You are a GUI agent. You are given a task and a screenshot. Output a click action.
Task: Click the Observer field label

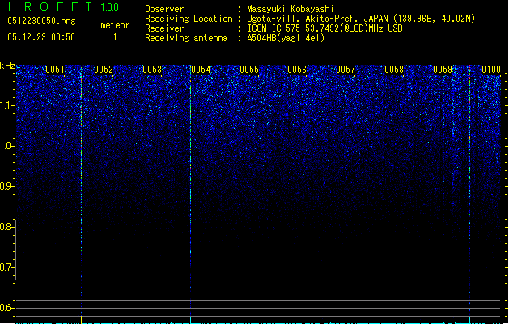164,9
